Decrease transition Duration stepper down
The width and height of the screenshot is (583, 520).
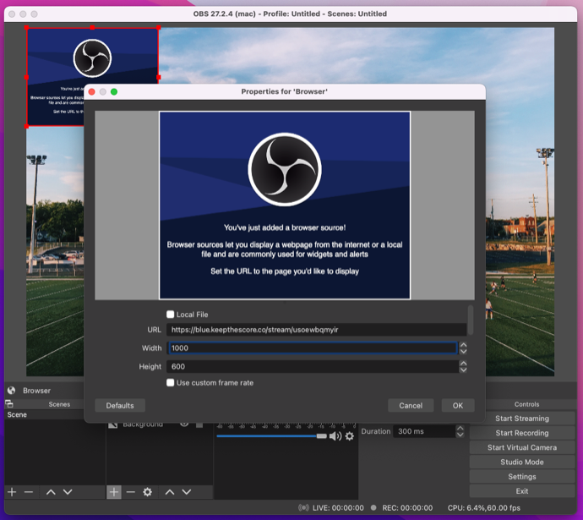(x=460, y=435)
